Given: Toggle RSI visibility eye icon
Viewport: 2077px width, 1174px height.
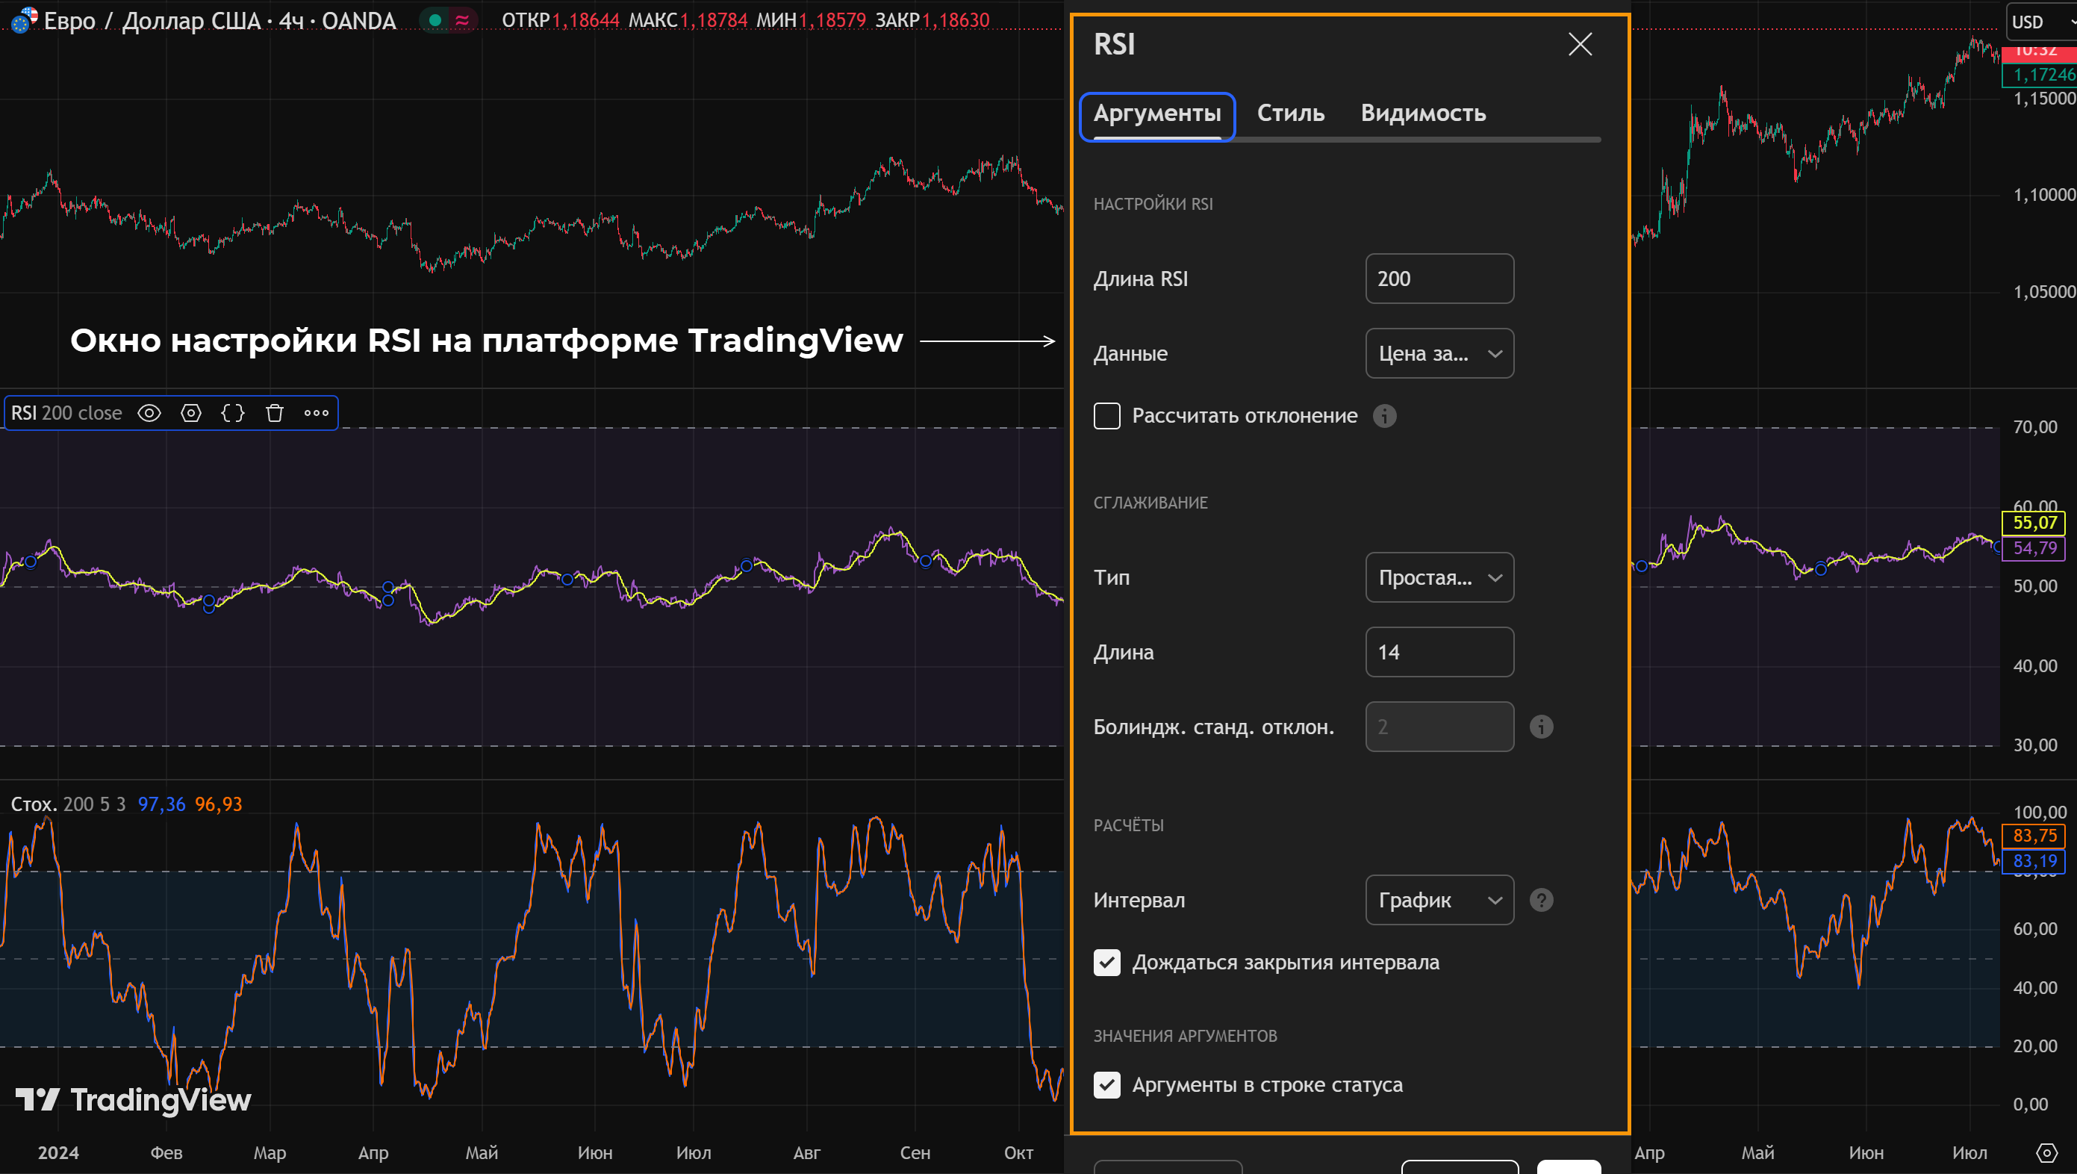Looking at the screenshot, I should click(149, 413).
